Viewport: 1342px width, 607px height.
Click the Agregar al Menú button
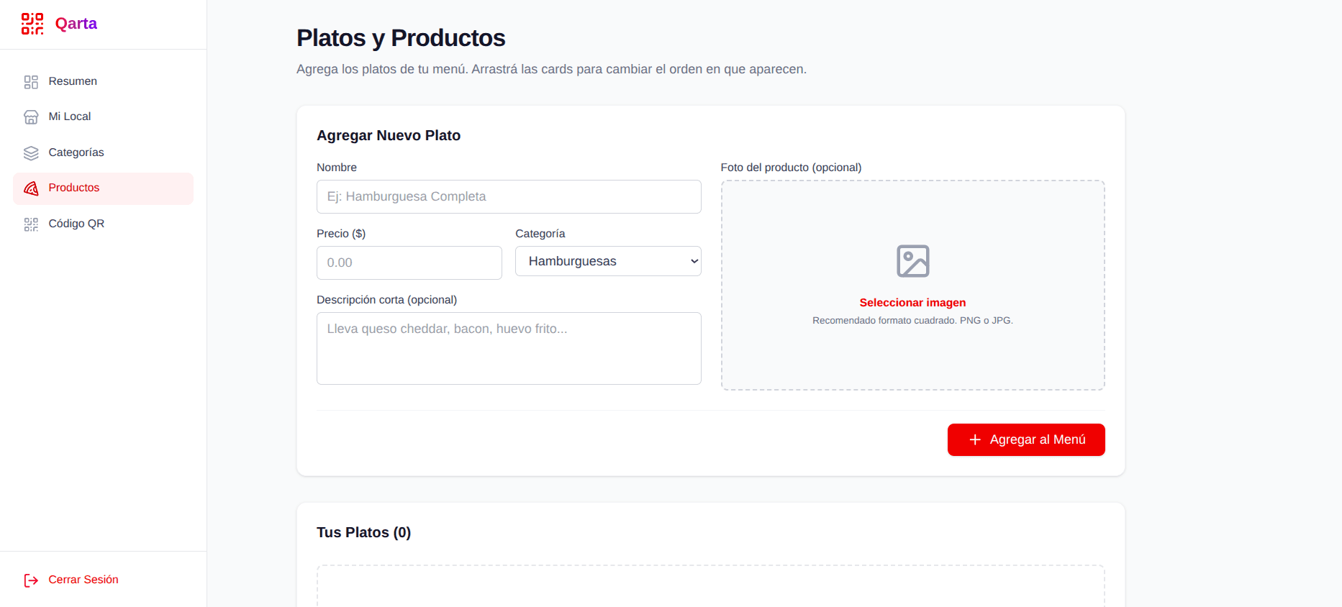pyautogui.click(x=1026, y=439)
